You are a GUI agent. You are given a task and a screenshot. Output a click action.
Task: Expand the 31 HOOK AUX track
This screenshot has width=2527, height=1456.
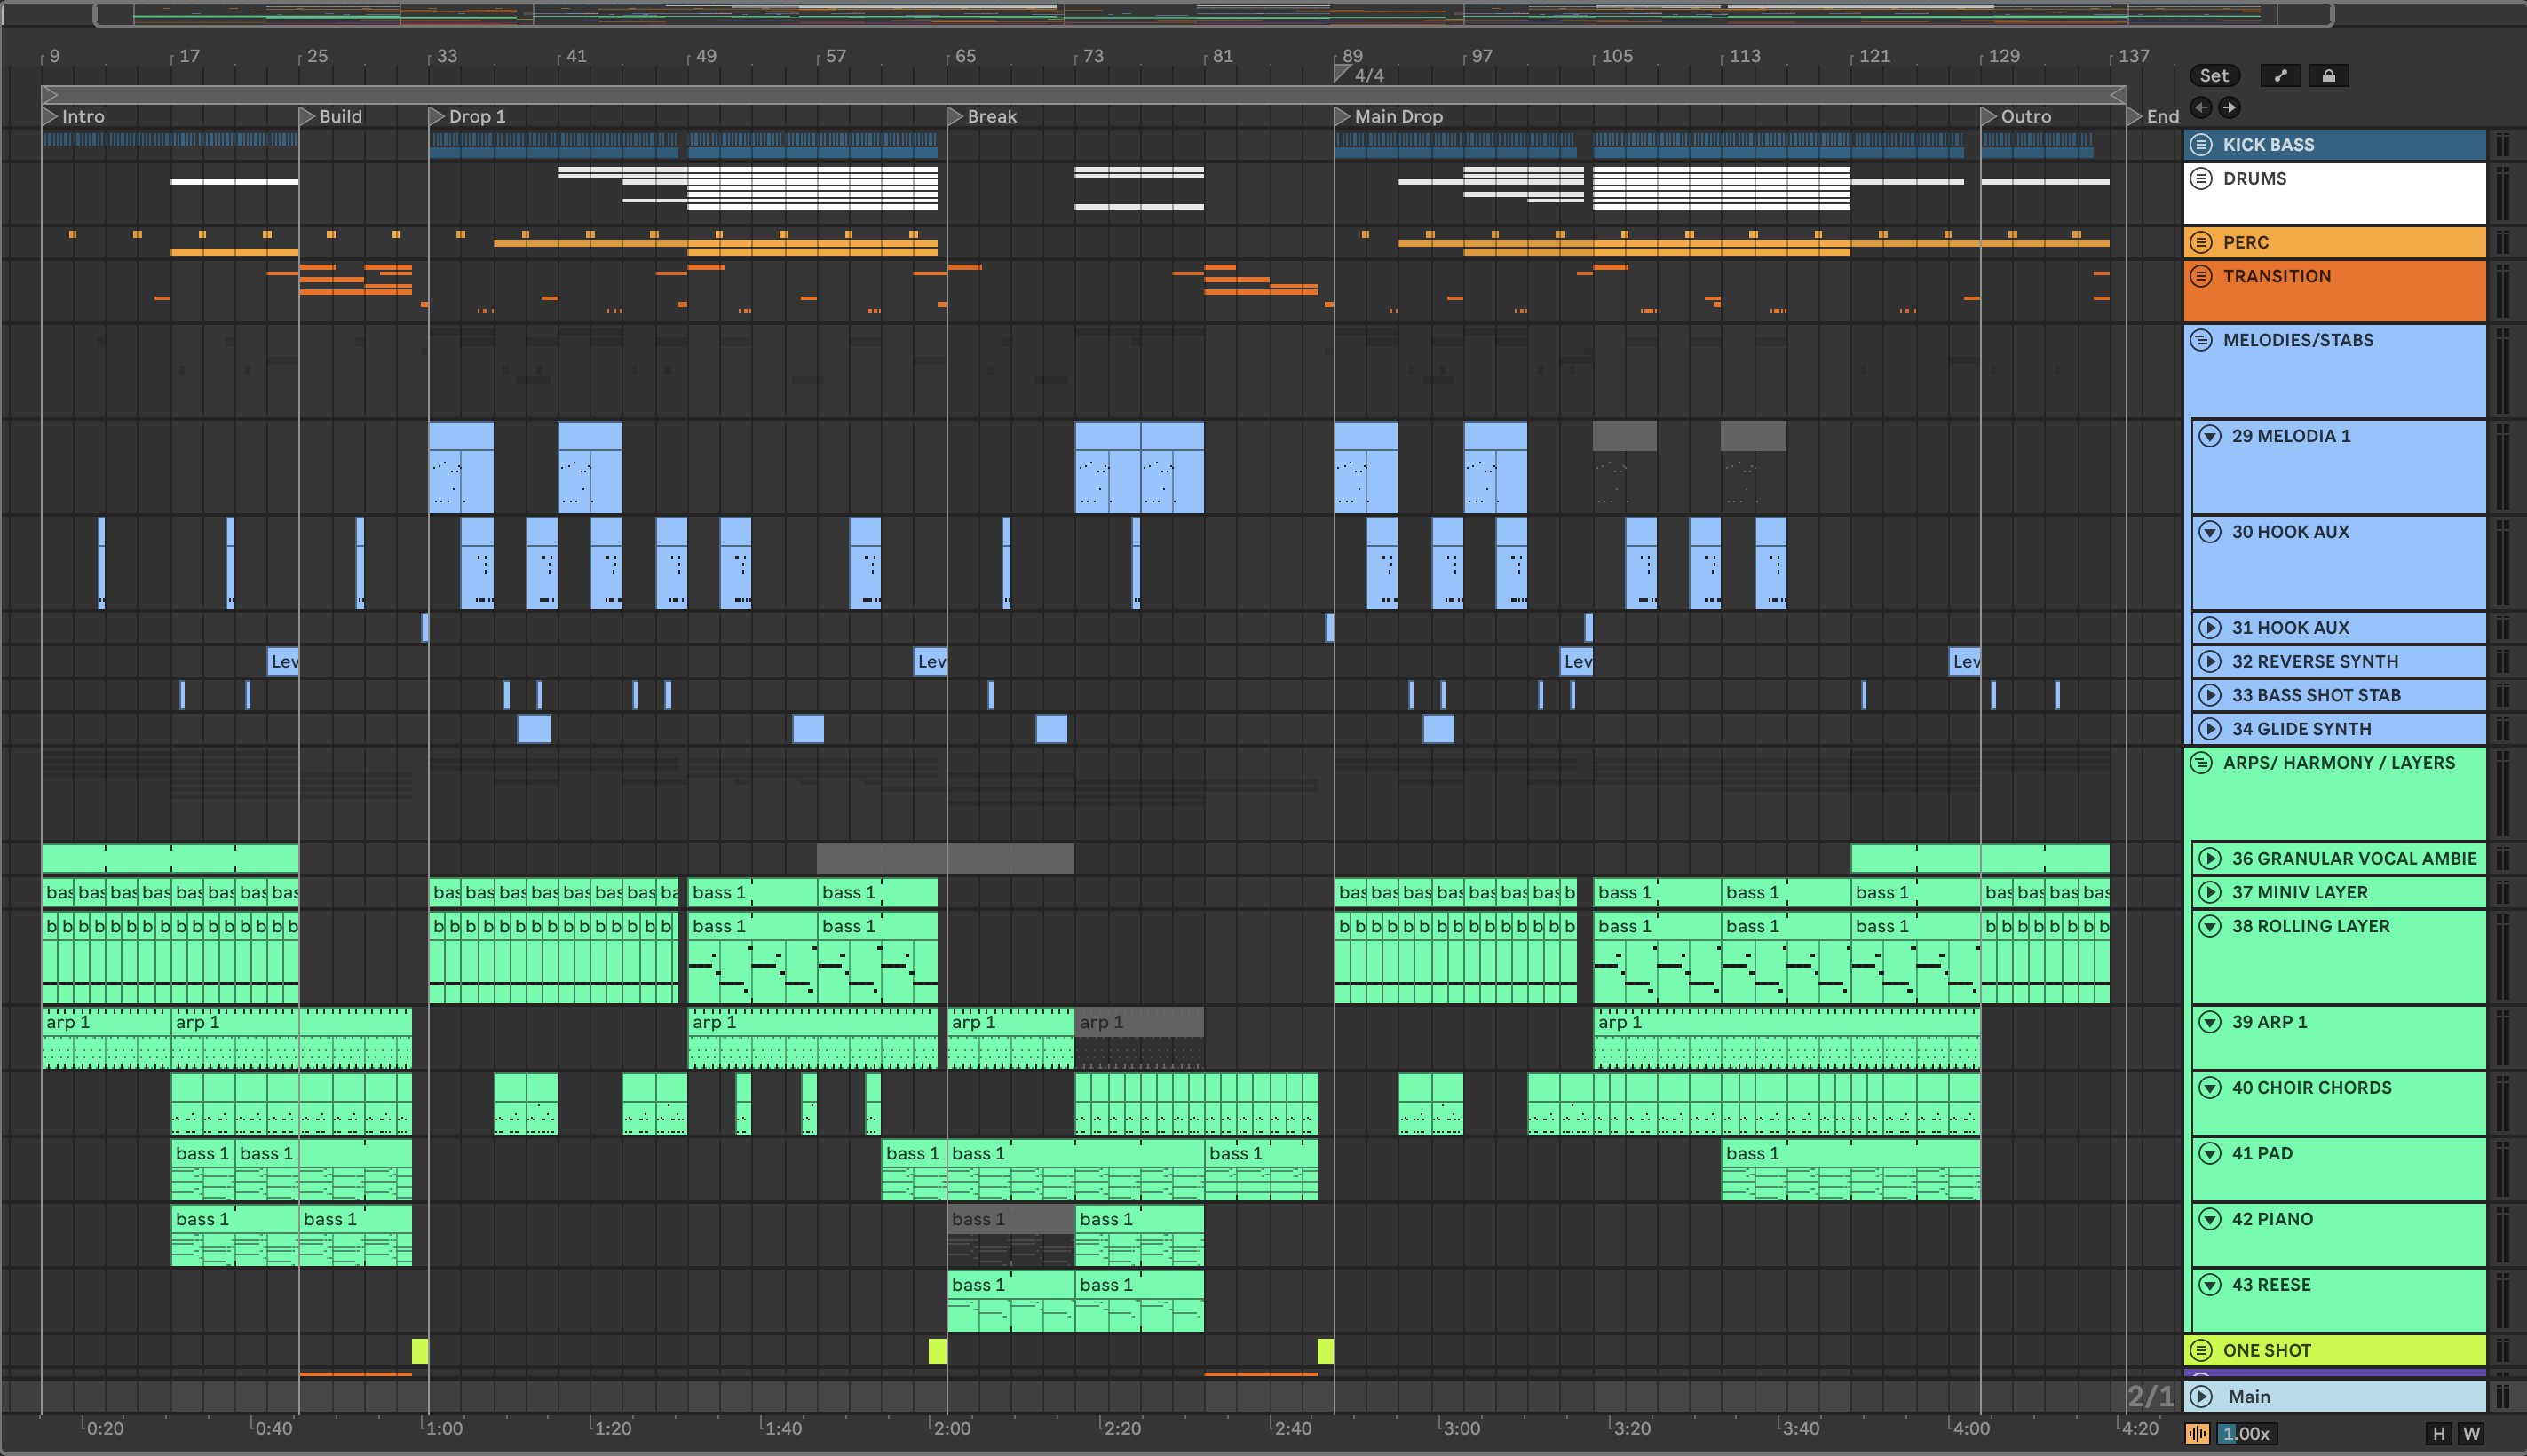(2210, 628)
